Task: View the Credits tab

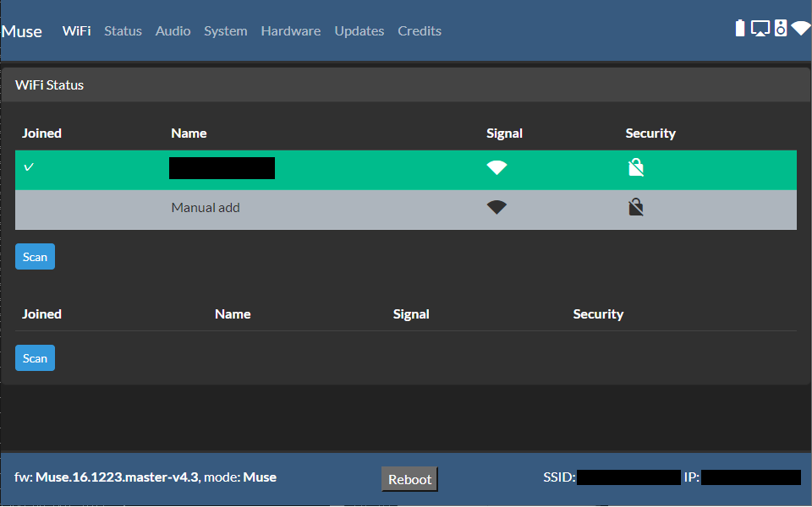Action: [x=420, y=31]
